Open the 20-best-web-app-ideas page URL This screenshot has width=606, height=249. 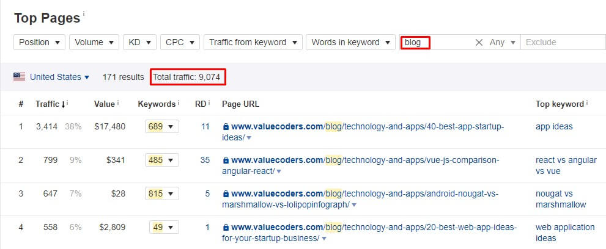click(x=369, y=233)
